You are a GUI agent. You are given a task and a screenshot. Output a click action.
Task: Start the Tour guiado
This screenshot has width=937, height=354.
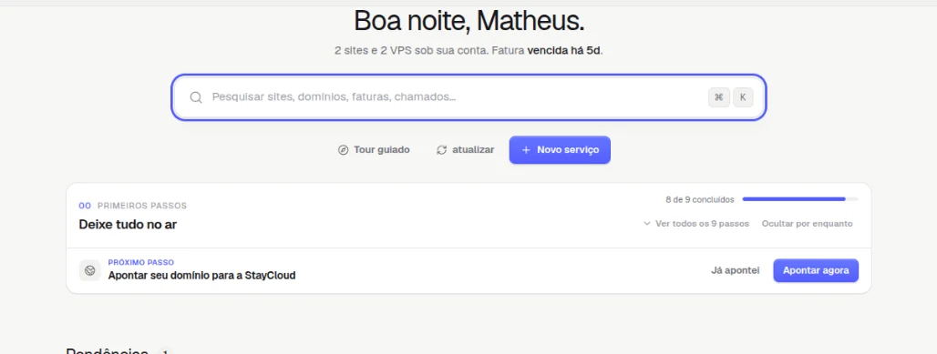pyautogui.click(x=374, y=150)
